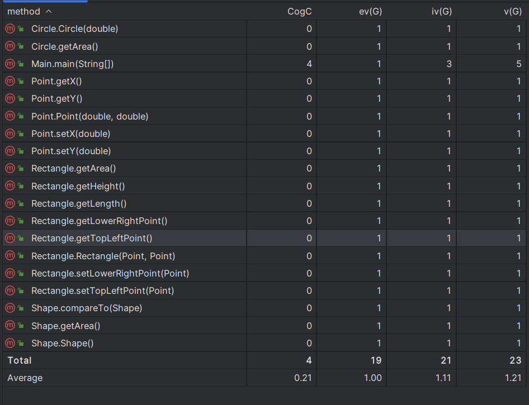Select the Point.Point(double, double) row

pyautogui.click(x=89, y=116)
